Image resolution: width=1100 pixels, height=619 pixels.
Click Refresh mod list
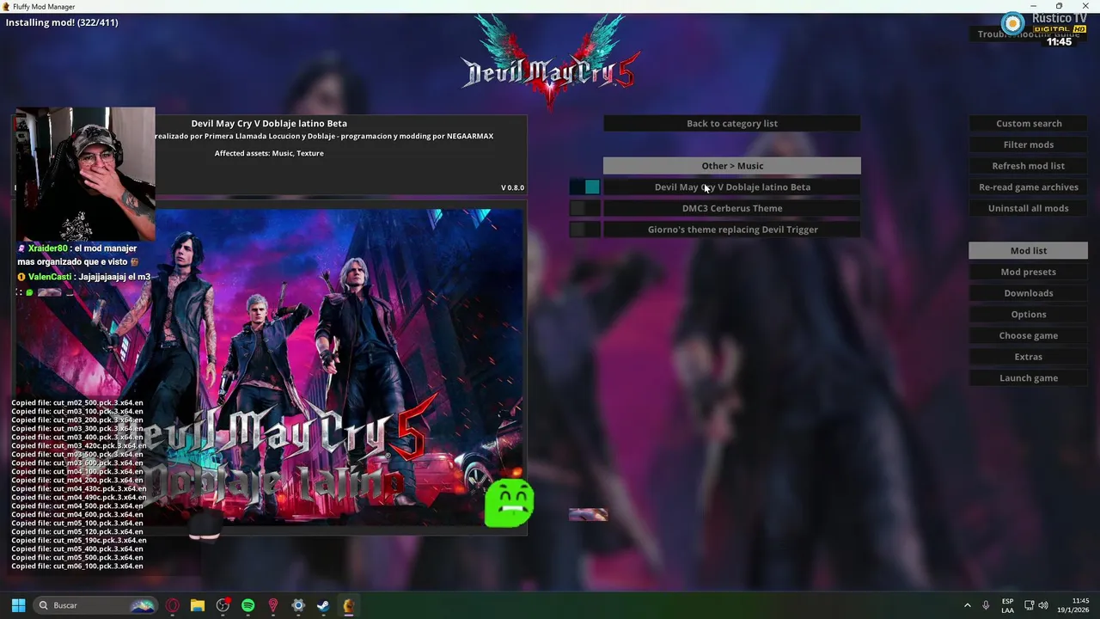pos(1029,166)
